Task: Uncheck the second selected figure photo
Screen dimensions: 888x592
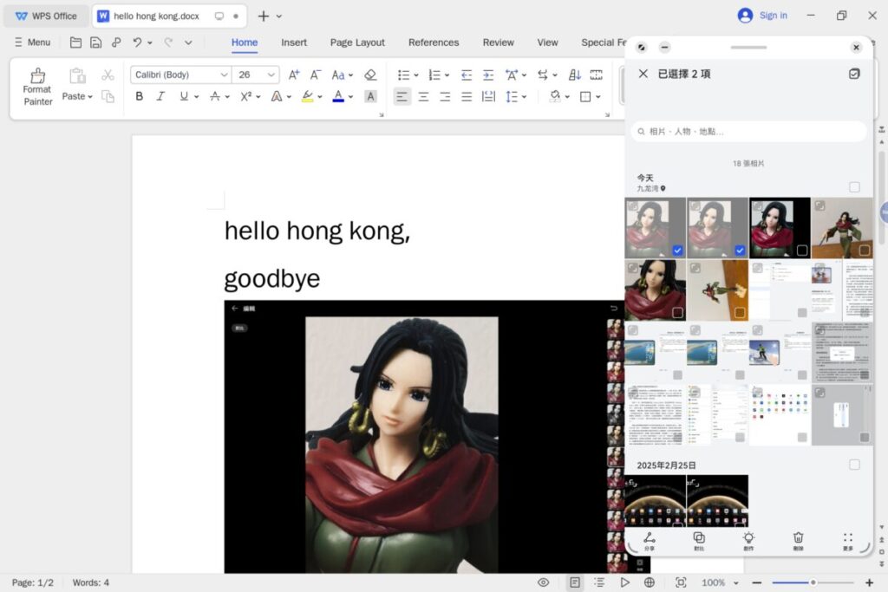Action: click(740, 250)
